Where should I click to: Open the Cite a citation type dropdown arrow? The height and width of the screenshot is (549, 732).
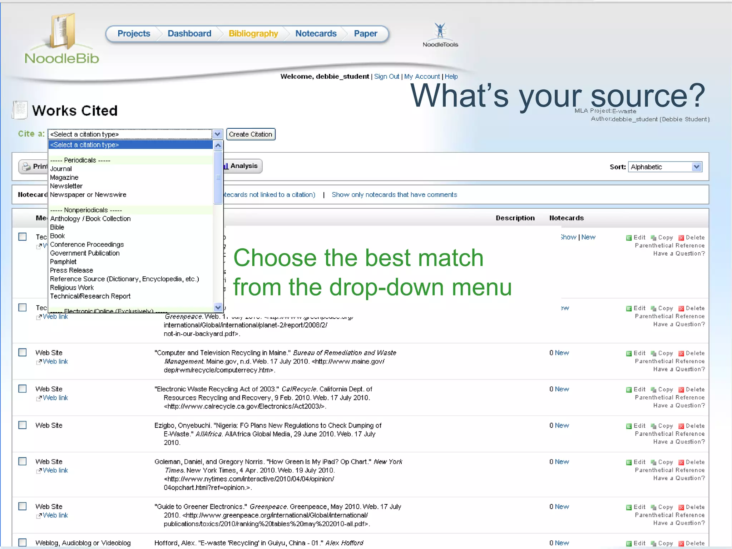click(217, 134)
